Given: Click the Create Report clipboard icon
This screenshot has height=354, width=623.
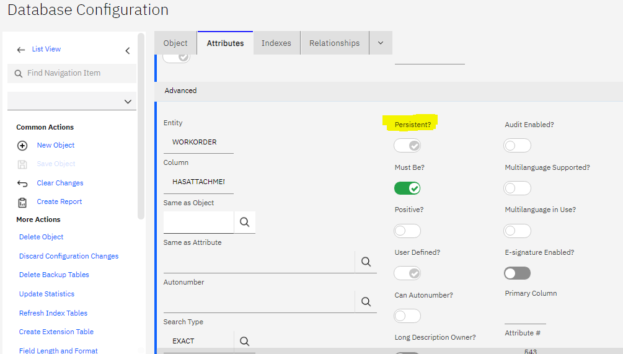Looking at the screenshot, I should click(x=22, y=202).
